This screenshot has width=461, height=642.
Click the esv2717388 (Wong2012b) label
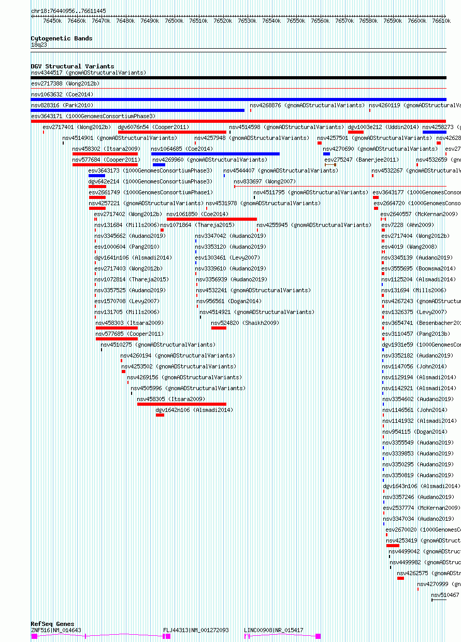coord(65,83)
